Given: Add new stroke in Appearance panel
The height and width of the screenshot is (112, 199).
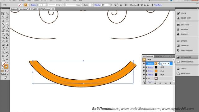Looking at the screenshot, I should [145, 83].
